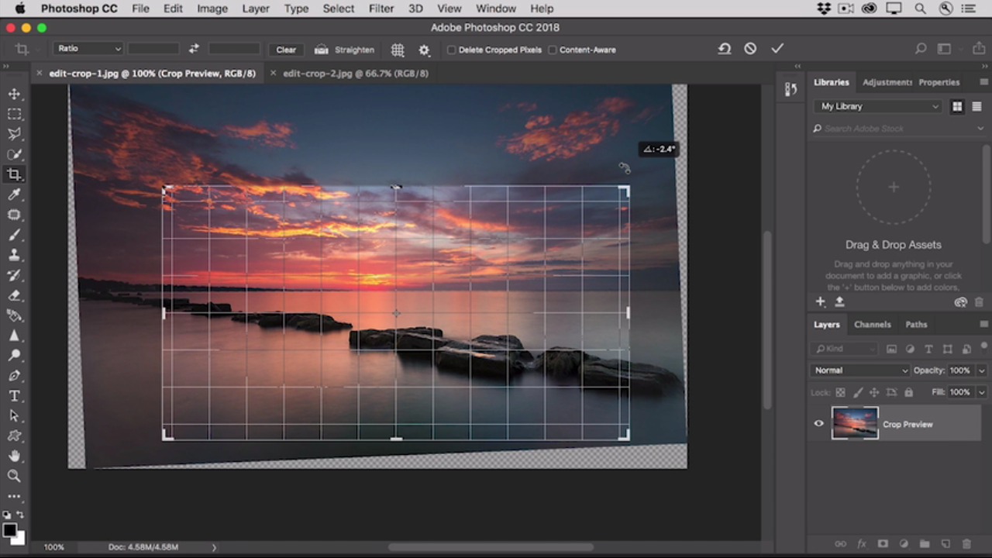Click the foreground color swatch
This screenshot has width=992, height=558.
[9, 531]
